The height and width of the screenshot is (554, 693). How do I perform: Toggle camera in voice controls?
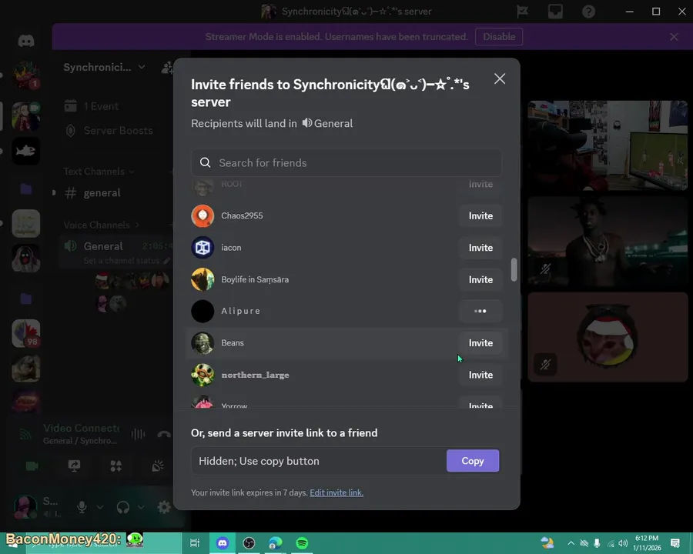[x=32, y=466]
